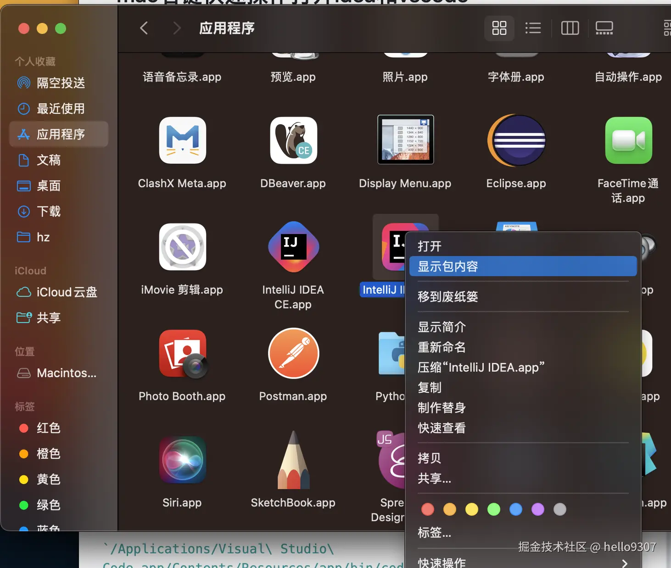Apply the red tag color in the menu

coord(428,509)
